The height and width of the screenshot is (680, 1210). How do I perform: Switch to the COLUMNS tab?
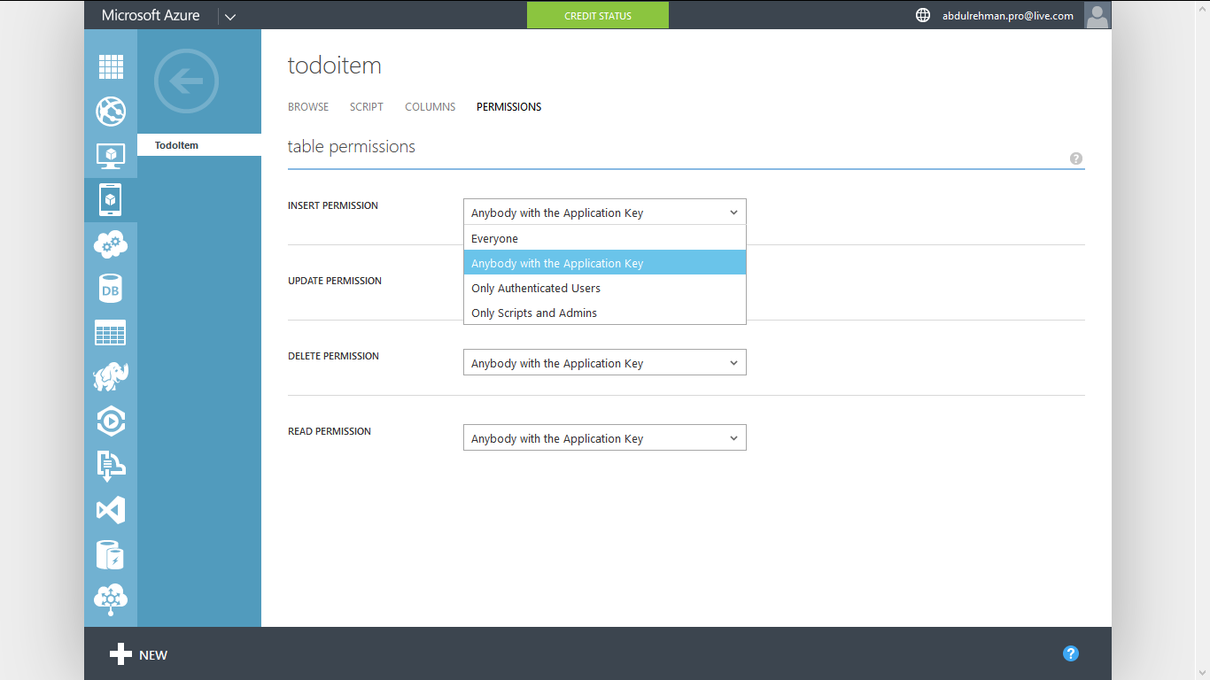tap(430, 107)
